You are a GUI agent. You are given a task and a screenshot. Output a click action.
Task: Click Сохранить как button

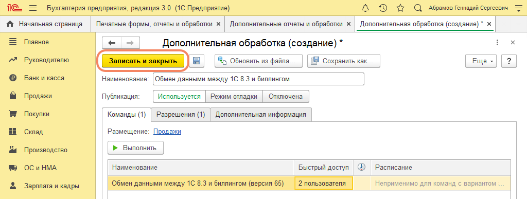coord(344,61)
